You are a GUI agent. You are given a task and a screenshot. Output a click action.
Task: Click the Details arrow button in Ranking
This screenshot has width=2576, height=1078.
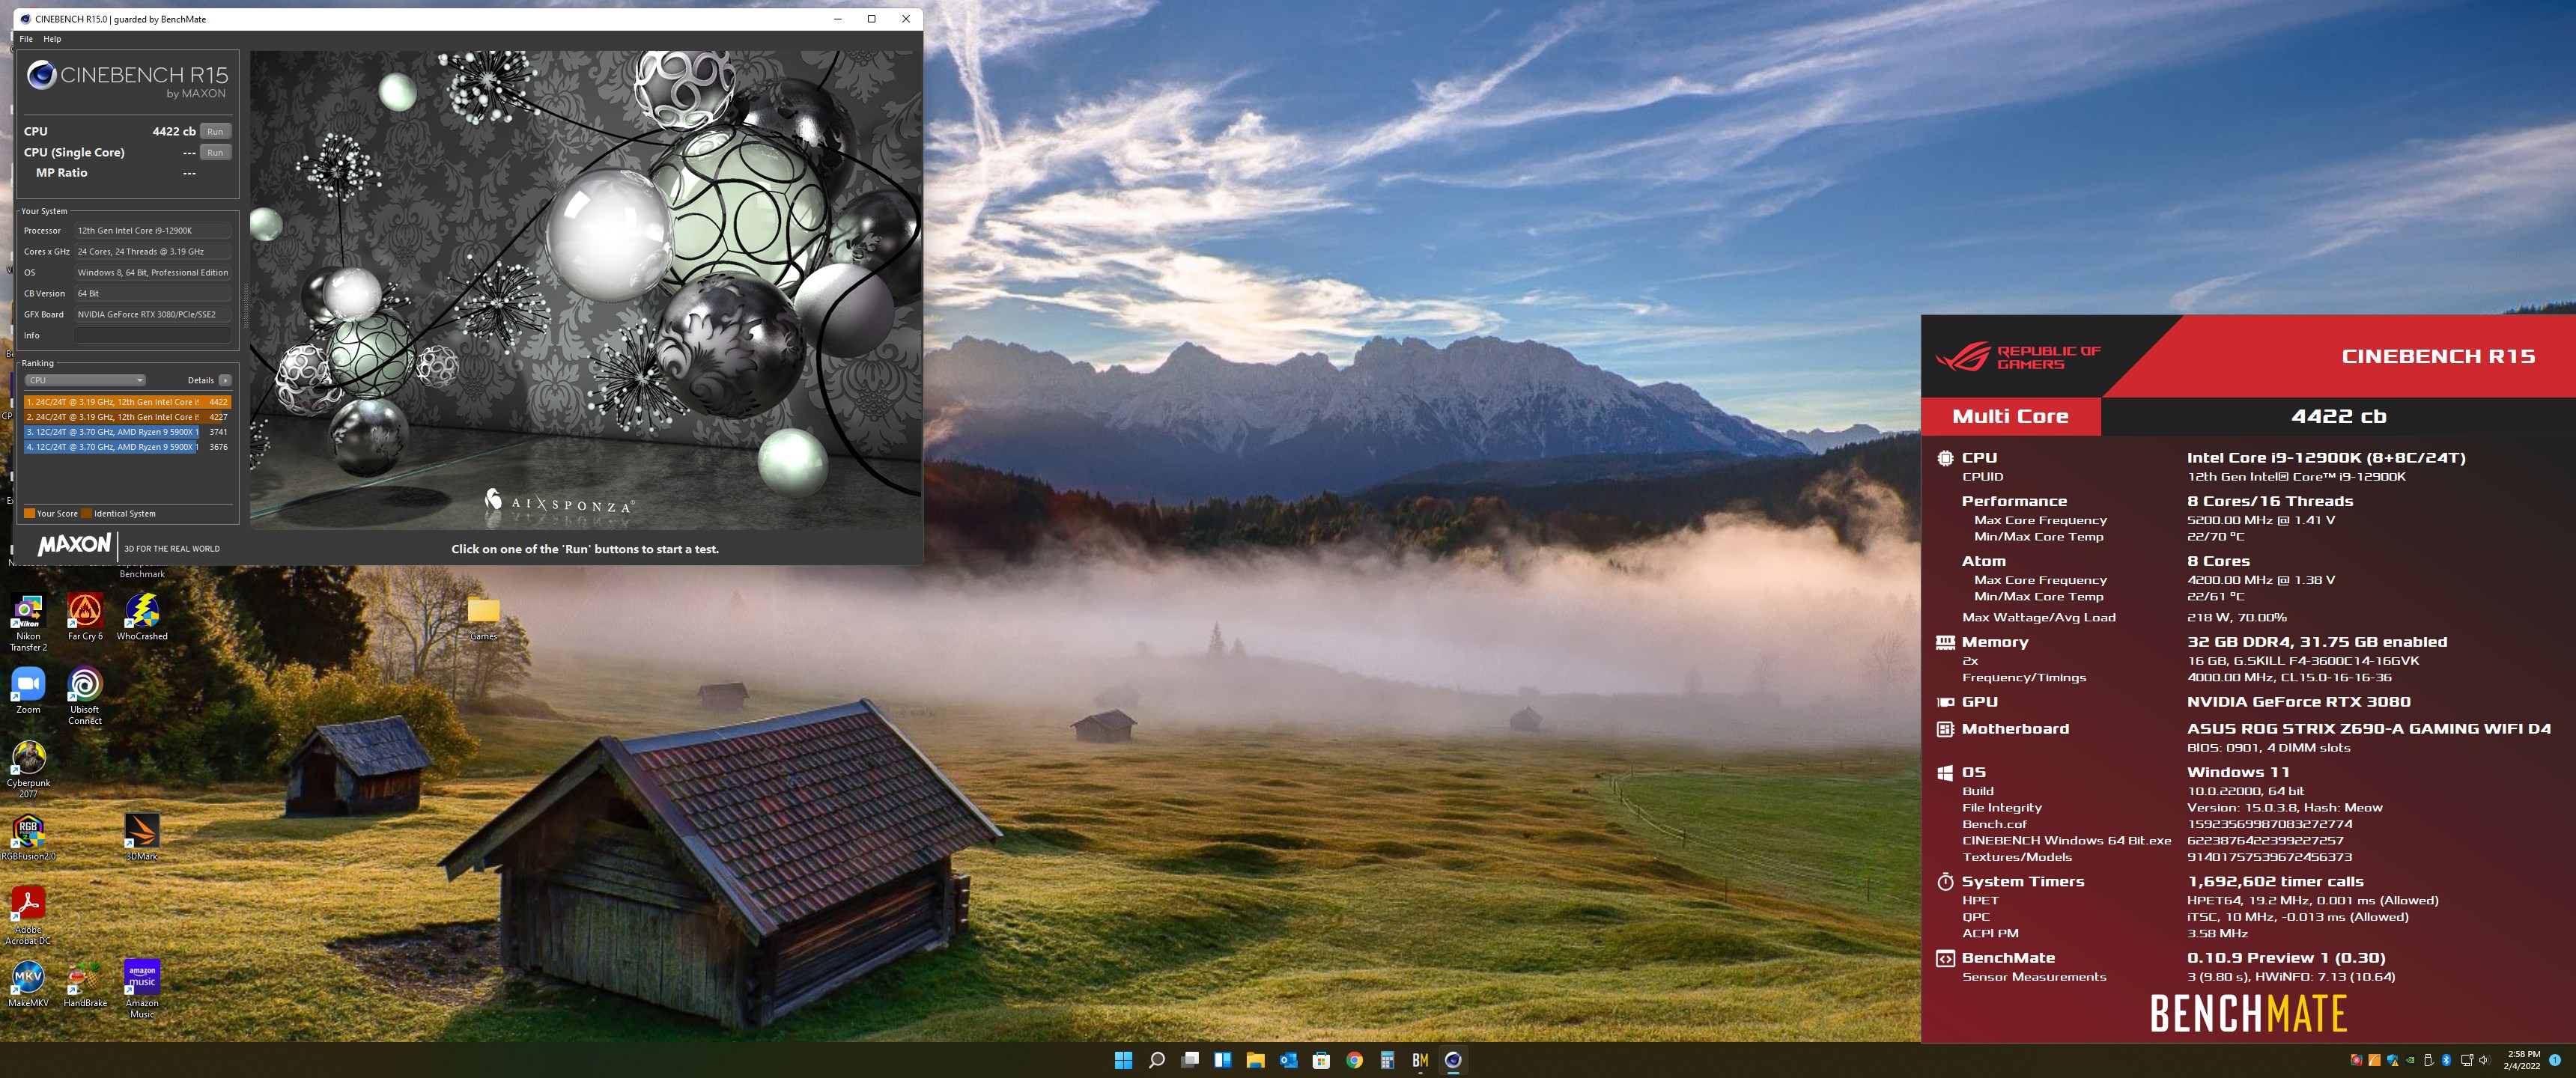click(225, 380)
